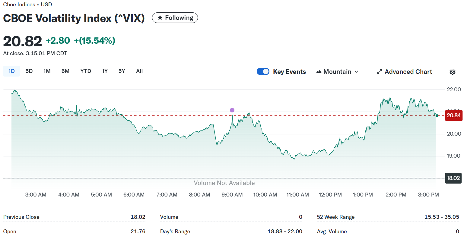The width and height of the screenshot is (464, 236).
Task: Click the star icon in Following button
Action: point(160,18)
